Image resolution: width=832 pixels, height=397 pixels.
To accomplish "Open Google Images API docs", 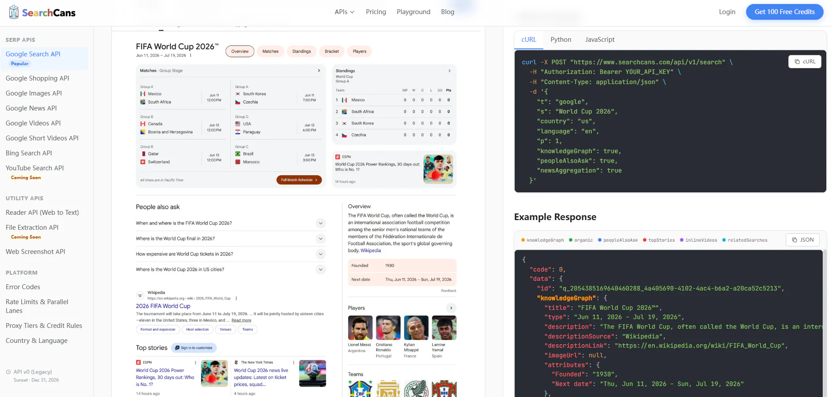I will click(34, 93).
